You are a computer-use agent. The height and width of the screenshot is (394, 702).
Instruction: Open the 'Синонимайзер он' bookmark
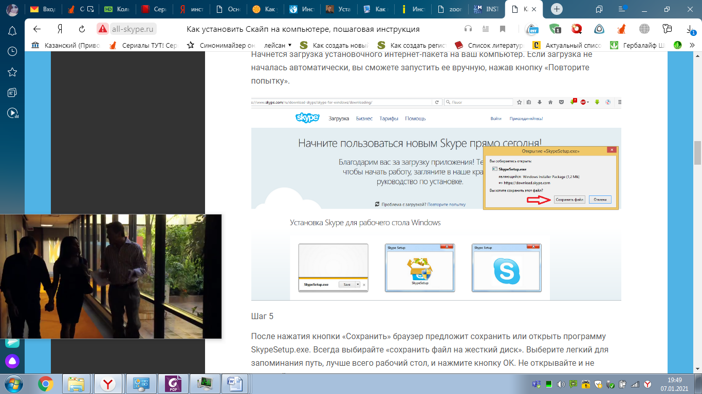[220, 45]
